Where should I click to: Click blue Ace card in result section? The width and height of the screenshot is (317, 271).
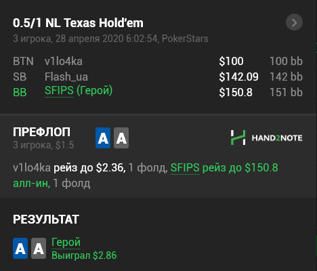20,248
